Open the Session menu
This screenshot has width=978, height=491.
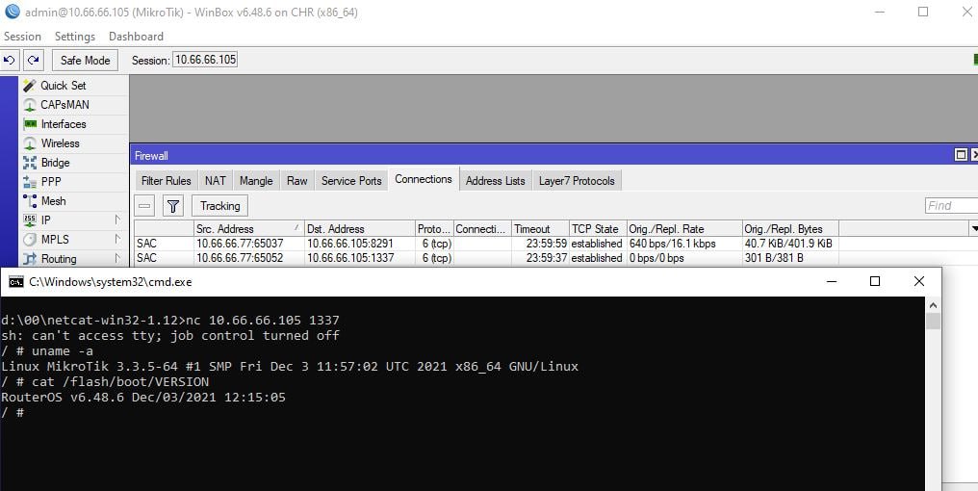(22, 37)
